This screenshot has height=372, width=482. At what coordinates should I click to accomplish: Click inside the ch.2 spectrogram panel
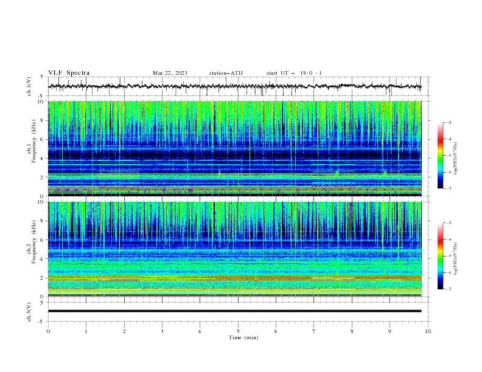[x=234, y=249]
